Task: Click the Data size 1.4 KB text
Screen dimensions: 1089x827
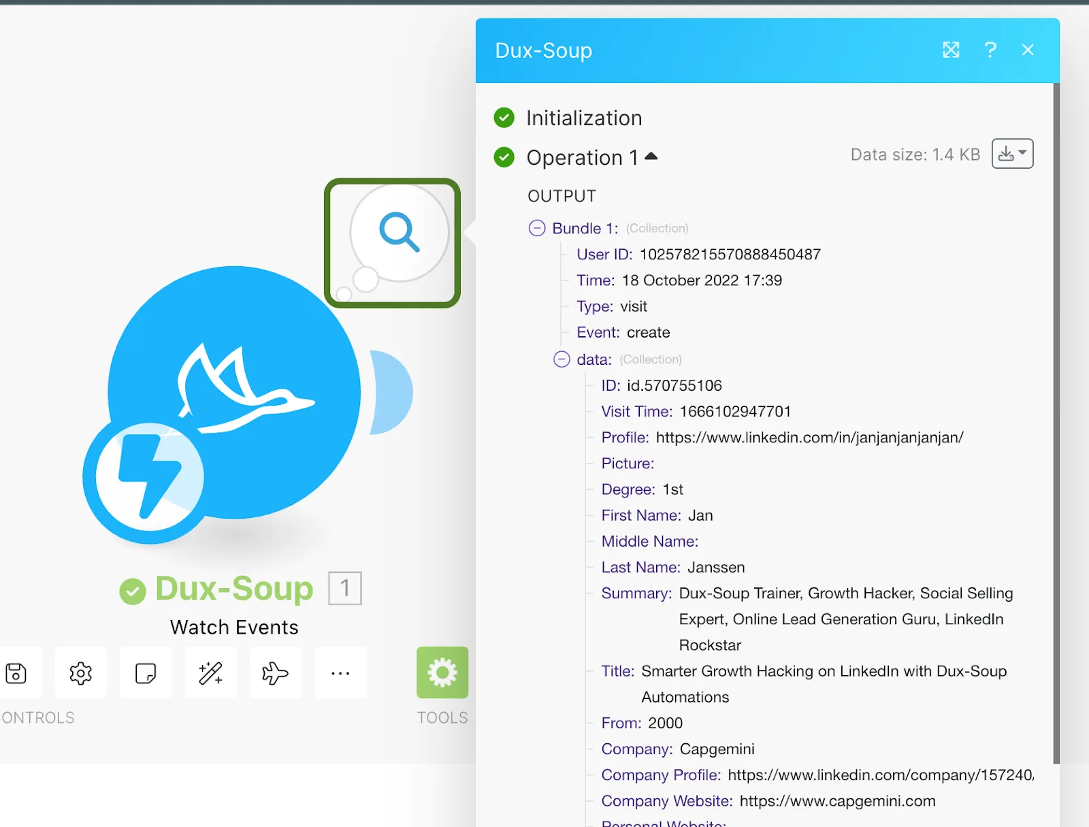Action: coord(915,155)
